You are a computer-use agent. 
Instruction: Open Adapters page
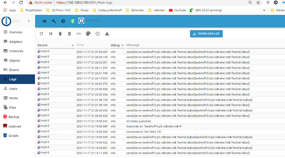[x=17, y=42]
